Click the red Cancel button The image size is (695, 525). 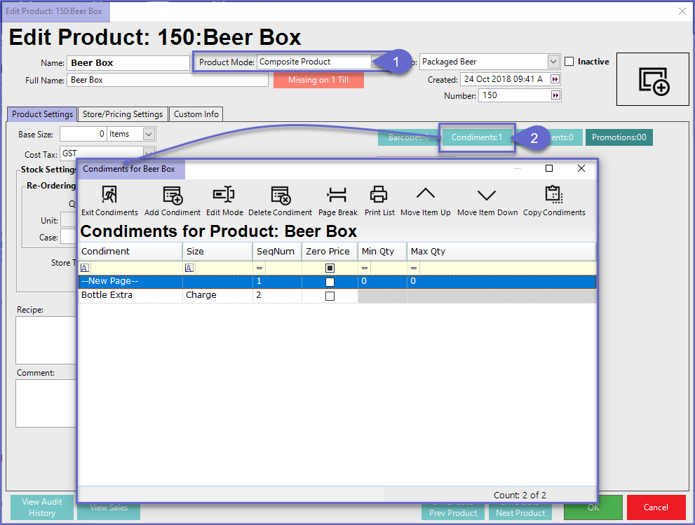pos(656,507)
